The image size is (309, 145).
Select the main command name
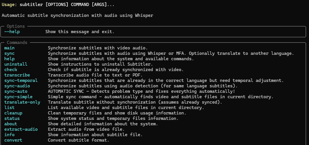(9, 48)
